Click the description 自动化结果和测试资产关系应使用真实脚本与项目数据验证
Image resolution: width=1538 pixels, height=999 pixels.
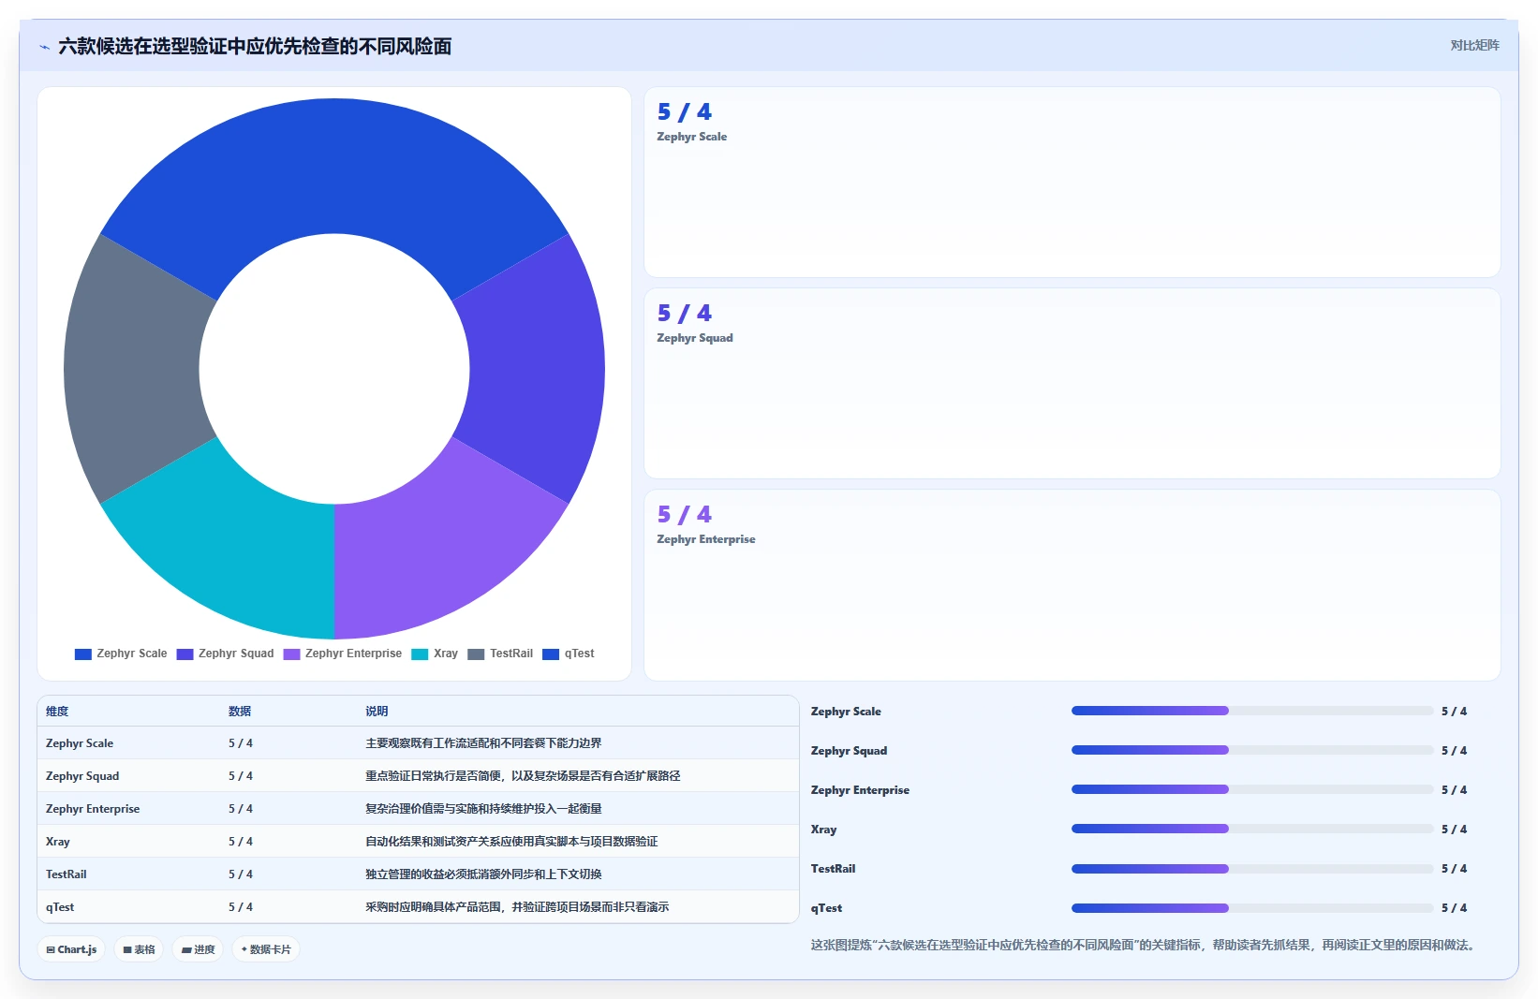(511, 842)
